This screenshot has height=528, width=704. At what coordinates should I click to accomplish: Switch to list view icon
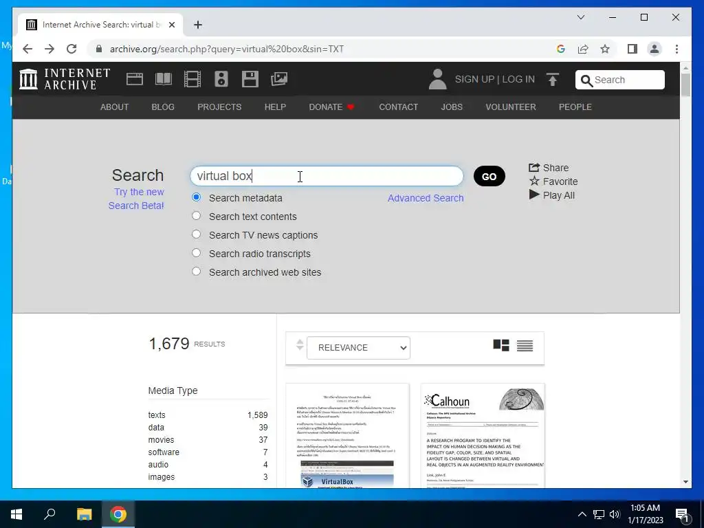tap(525, 345)
